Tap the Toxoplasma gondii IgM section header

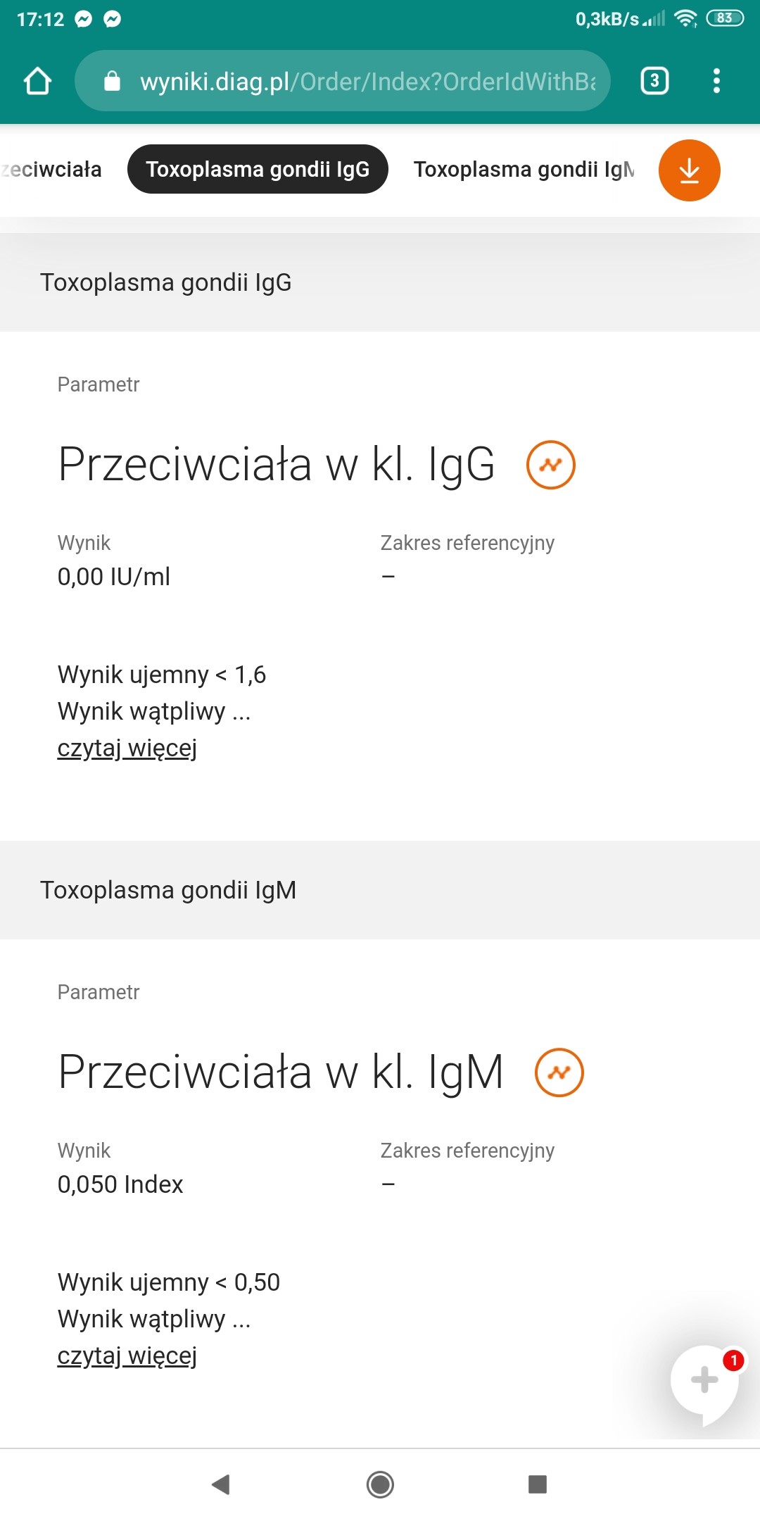(168, 890)
